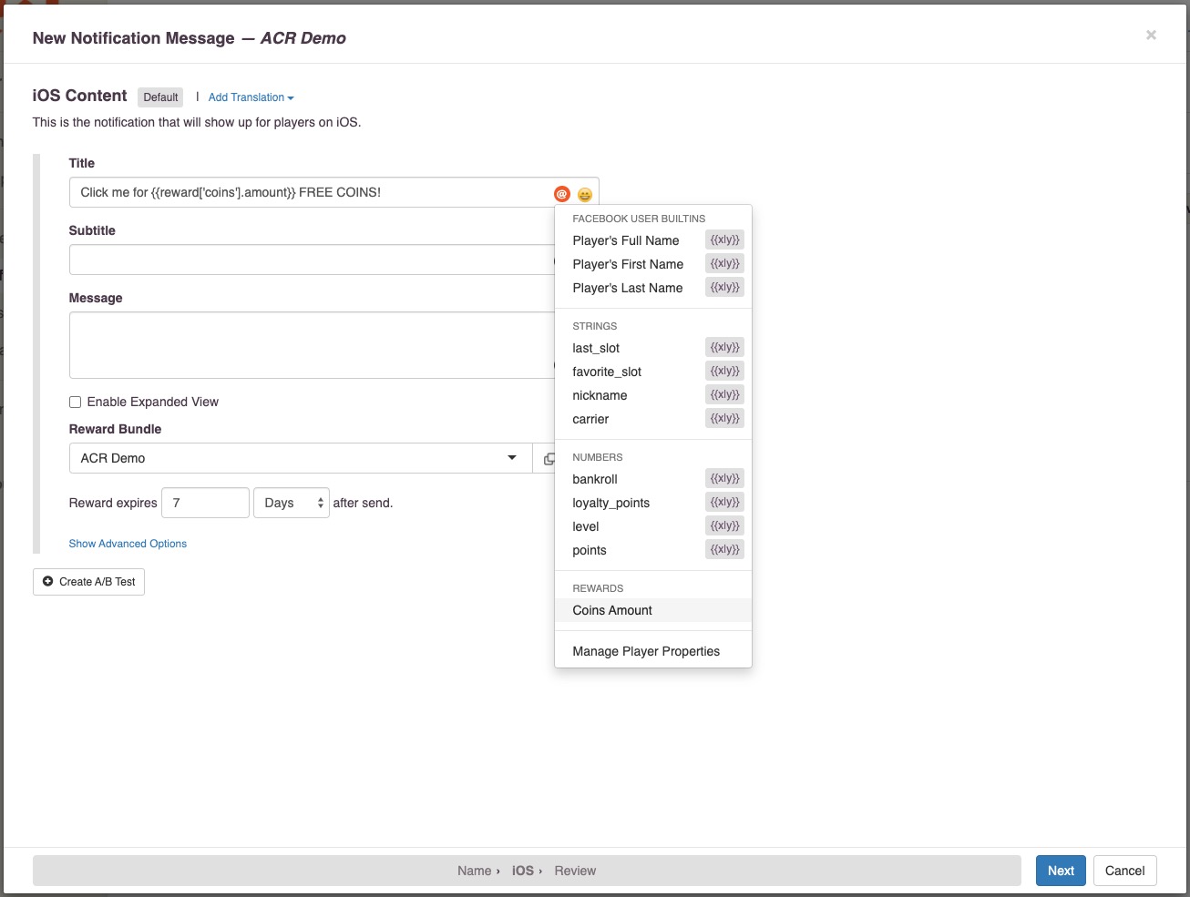Image resolution: width=1190 pixels, height=897 pixels.
Task: Select Coins Amount from the Rewards menu
Action: click(612, 610)
